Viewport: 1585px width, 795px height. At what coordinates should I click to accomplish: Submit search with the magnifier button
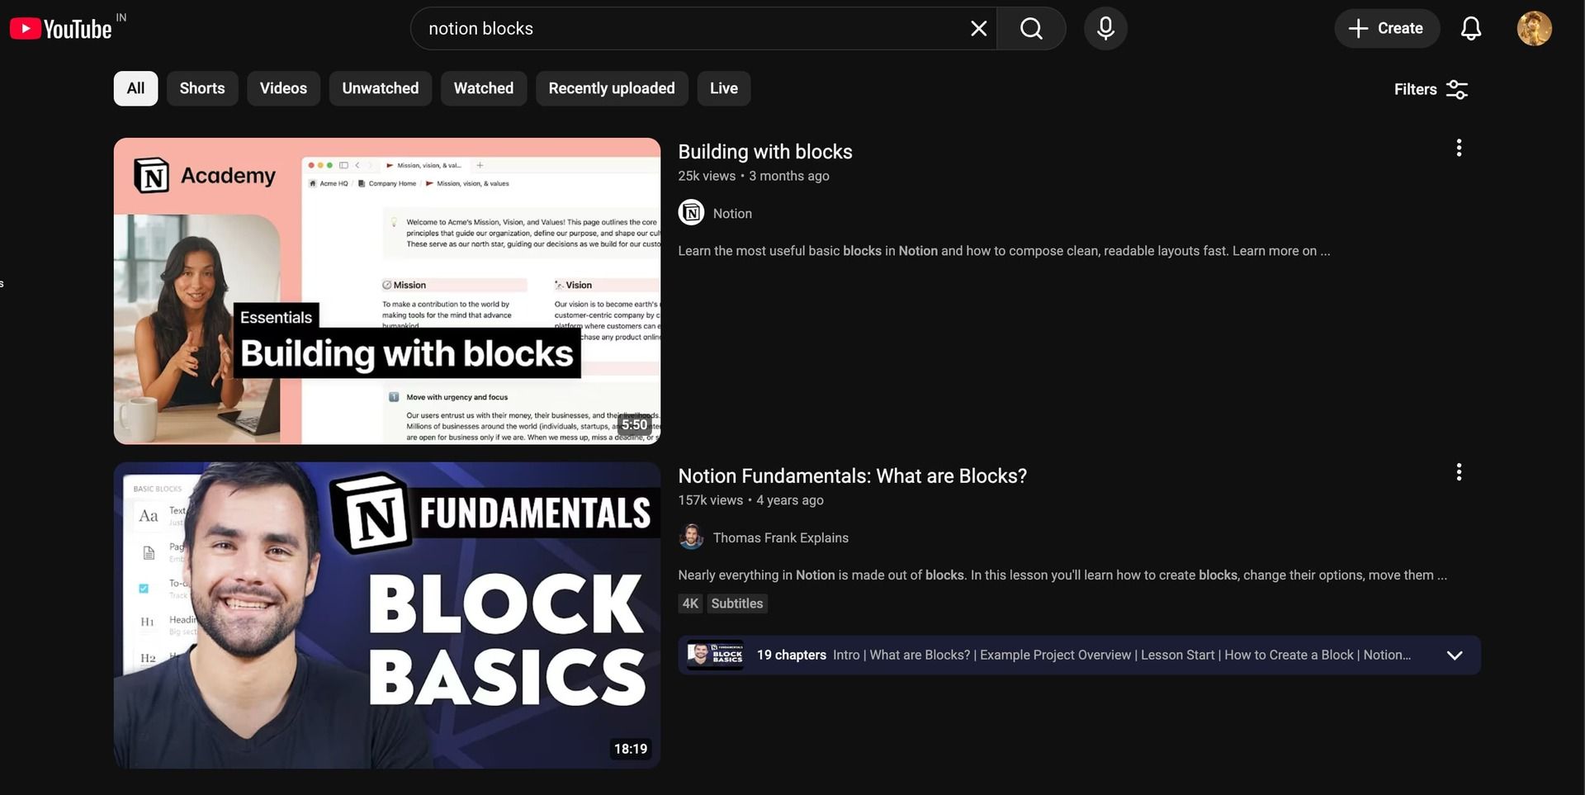click(1031, 29)
